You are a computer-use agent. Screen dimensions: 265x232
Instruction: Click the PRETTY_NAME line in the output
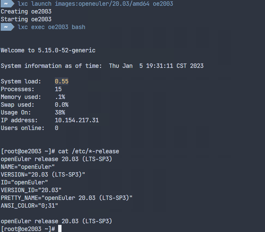pos(67,198)
